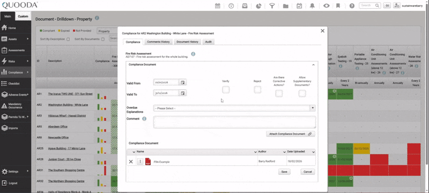
Task: Click Attach Compliance Document button
Action: (x=290, y=134)
